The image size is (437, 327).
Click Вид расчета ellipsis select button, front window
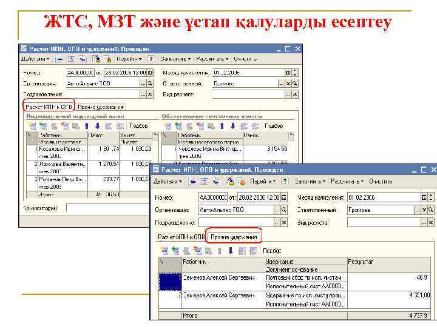pyautogui.click(x=424, y=222)
